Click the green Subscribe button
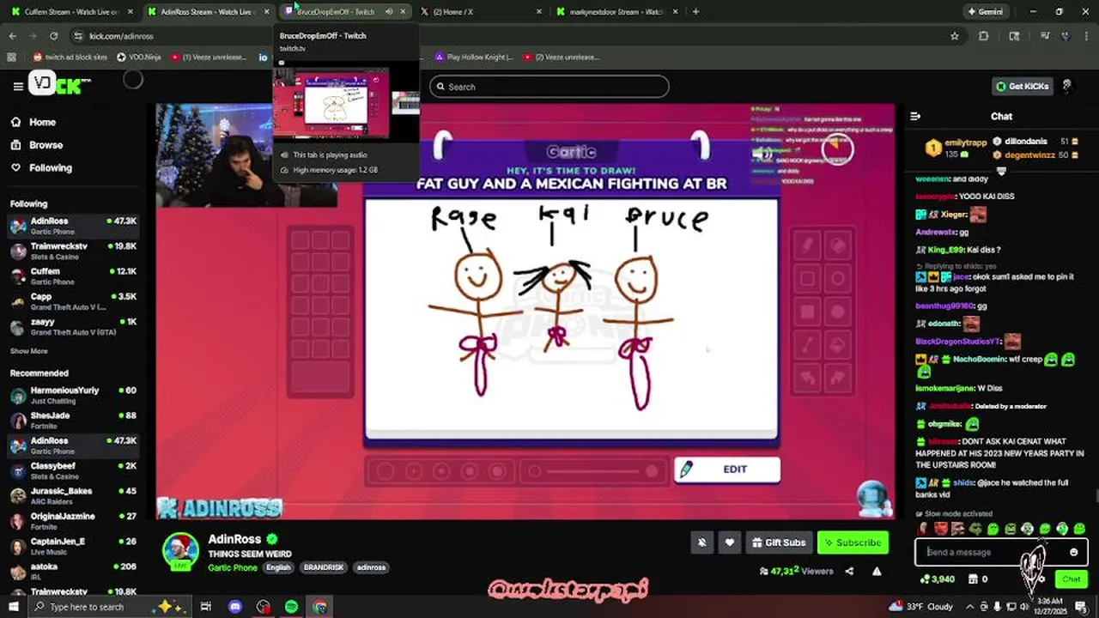 pyautogui.click(x=853, y=542)
